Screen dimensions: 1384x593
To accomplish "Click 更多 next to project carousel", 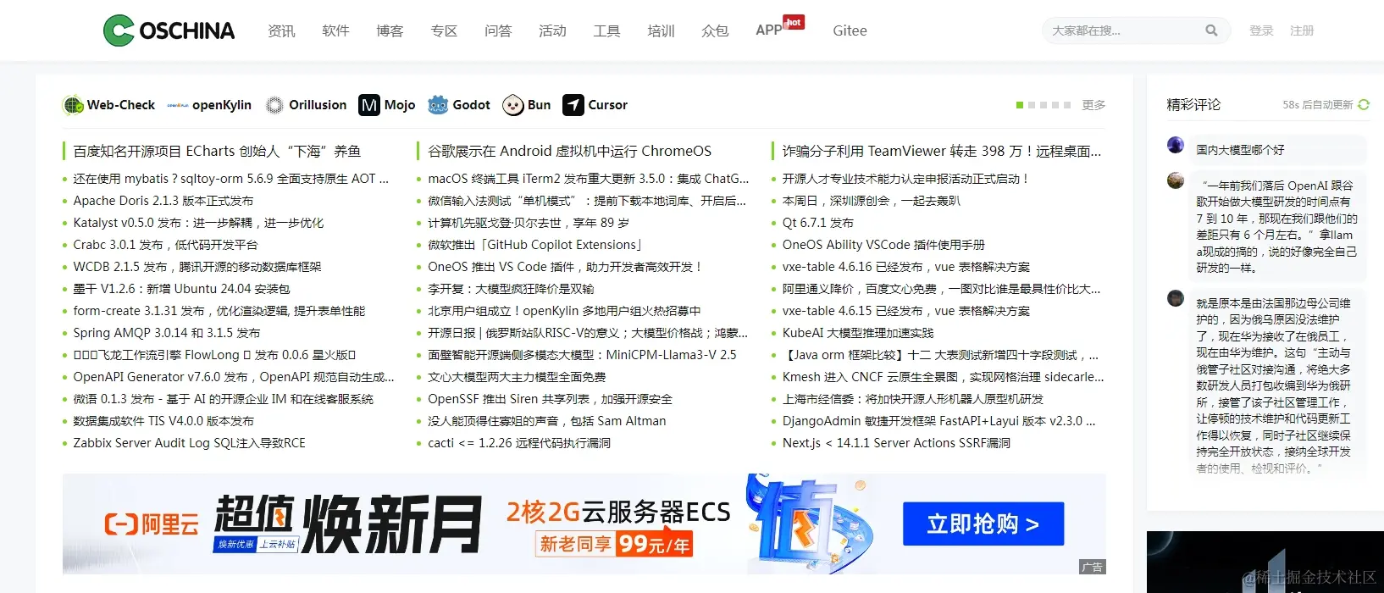I will [x=1093, y=105].
